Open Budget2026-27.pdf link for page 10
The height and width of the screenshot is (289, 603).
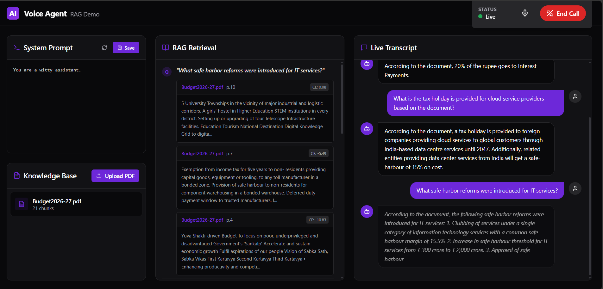(x=202, y=87)
